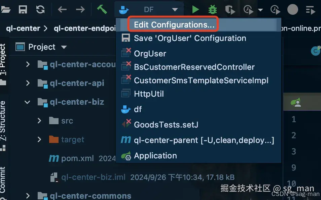The height and width of the screenshot is (200, 321).
Task: Start debug with green bug icon
Action: pos(213,9)
